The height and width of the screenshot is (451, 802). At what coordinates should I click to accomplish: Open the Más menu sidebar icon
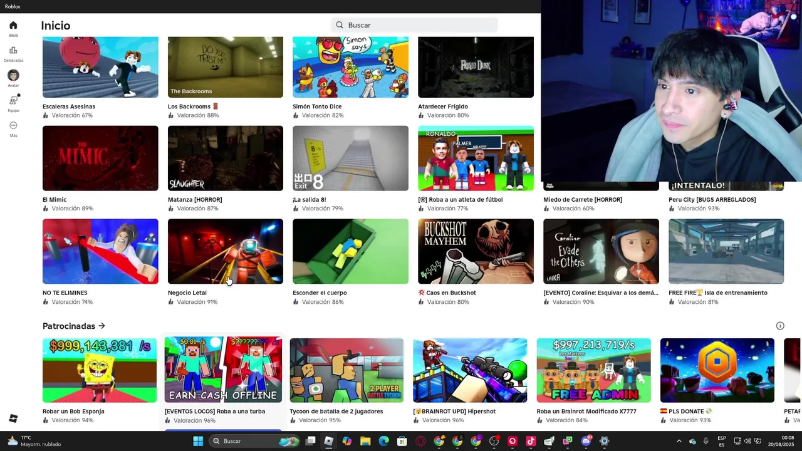[13, 125]
